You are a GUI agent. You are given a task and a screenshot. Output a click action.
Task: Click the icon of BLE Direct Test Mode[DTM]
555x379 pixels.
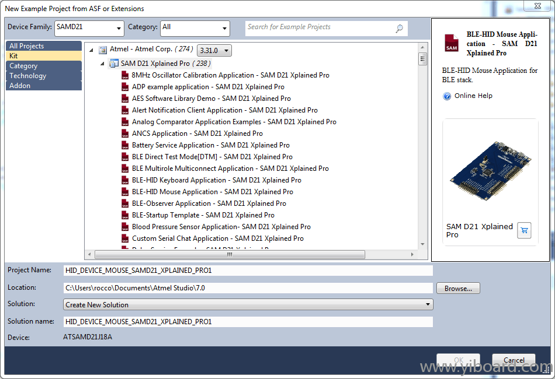(x=125, y=157)
